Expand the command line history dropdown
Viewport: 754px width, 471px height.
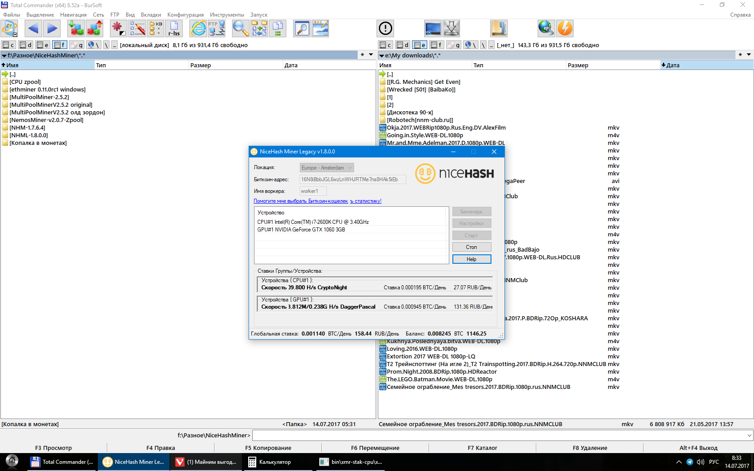pos(749,435)
